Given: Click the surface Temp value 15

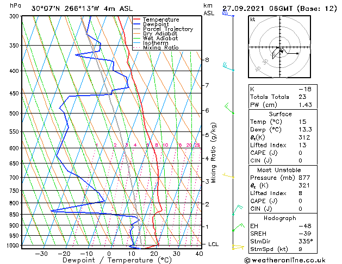Looking at the screenshot, I should coord(302,122).
